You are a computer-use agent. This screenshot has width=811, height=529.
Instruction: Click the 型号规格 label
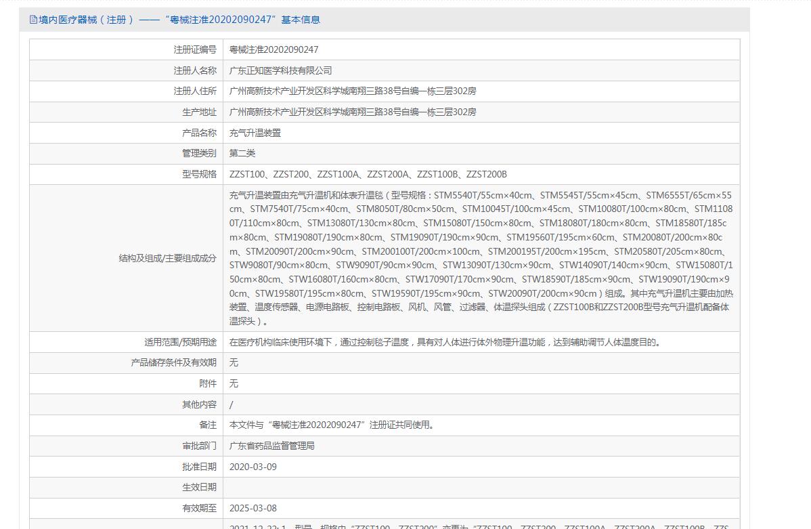pos(199,175)
